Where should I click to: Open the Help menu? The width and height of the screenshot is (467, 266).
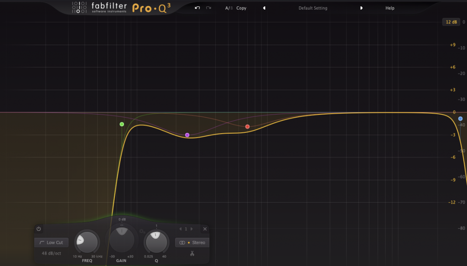click(x=390, y=8)
